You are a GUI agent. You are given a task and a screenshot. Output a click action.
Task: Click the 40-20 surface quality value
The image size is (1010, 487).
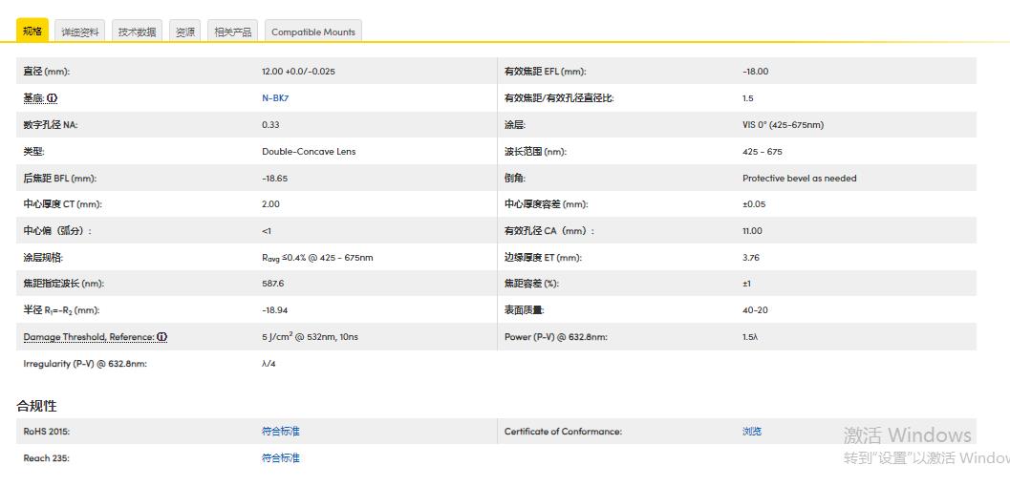click(x=754, y=310)
